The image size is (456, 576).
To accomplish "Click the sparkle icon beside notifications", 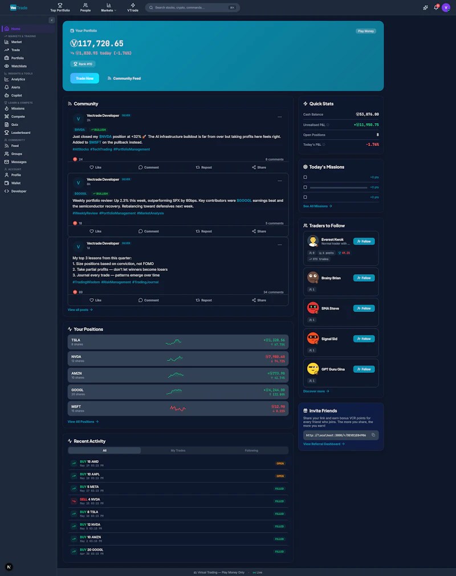I will [425, 7].
